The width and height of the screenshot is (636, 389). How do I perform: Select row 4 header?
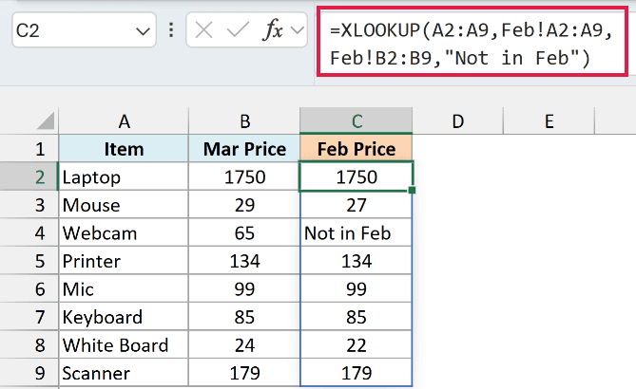click(29, 232)
